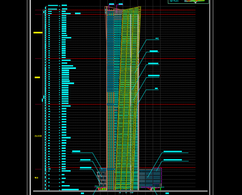The image size is (242, 195).
Task: Click the yellow 裙房 podium label
Action: point(36,178)
